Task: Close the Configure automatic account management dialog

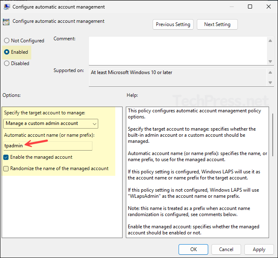Action: pos(269,7)
